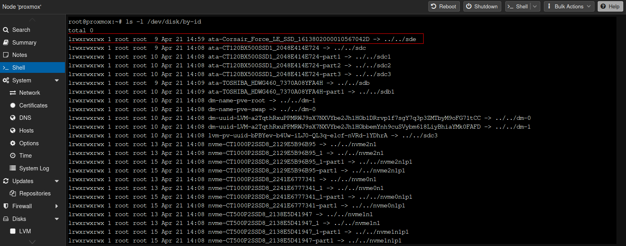
Task: Click the Certificates badge icon
Action: click(13, 105)
